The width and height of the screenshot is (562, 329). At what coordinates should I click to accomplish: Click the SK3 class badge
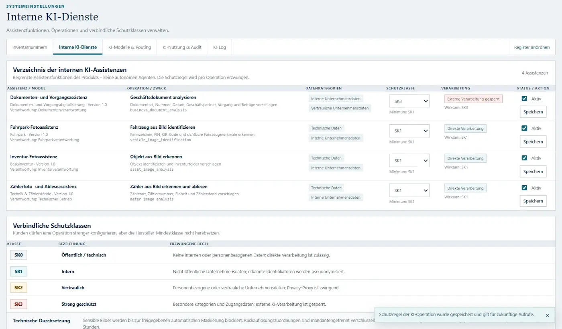tap(18, 304)
